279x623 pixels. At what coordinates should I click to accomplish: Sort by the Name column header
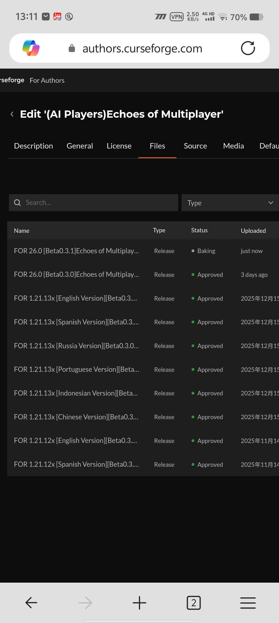22,231
